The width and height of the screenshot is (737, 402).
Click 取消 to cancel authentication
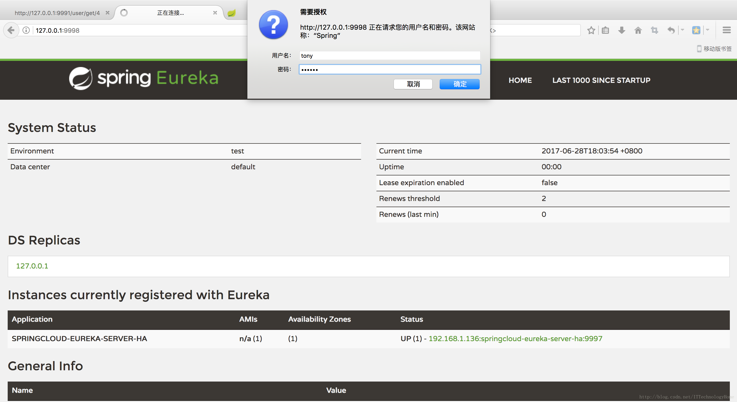click(x=413, y=84)
